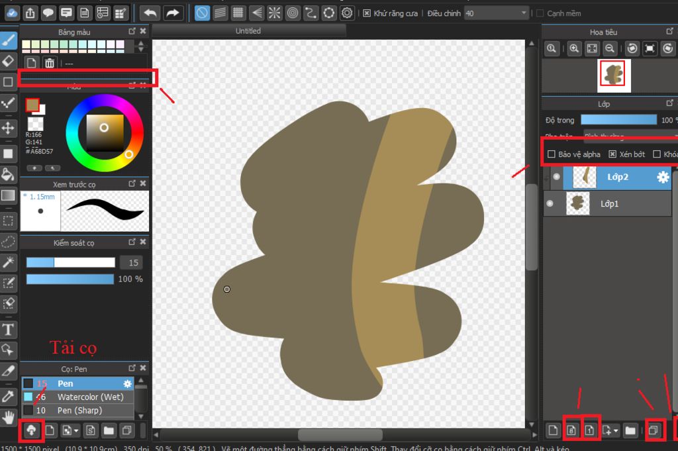Hide the Lớp2 layer
678x451 pixels.
point(556,177)
